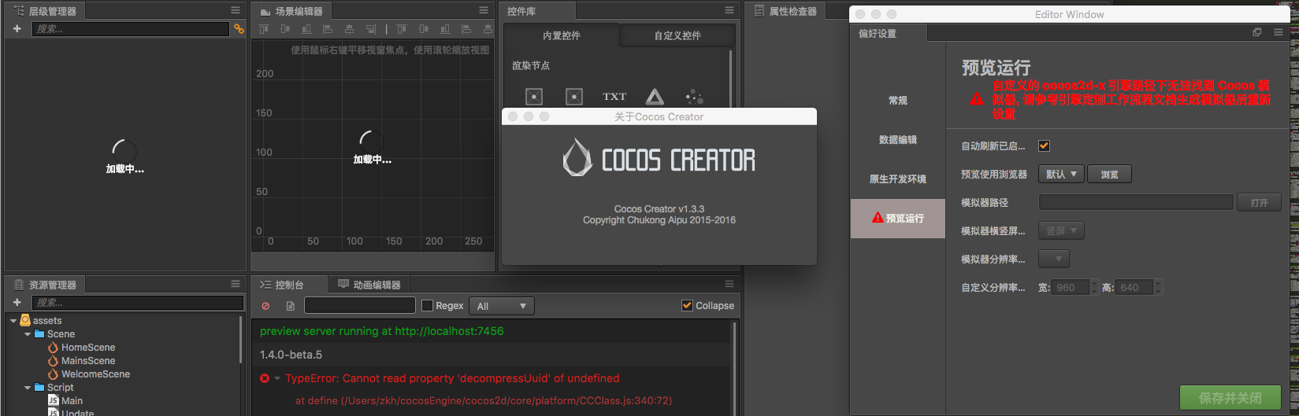1299x416 pixels.
Task: Click the 浏览 browse button
Action: point(1109,174)
